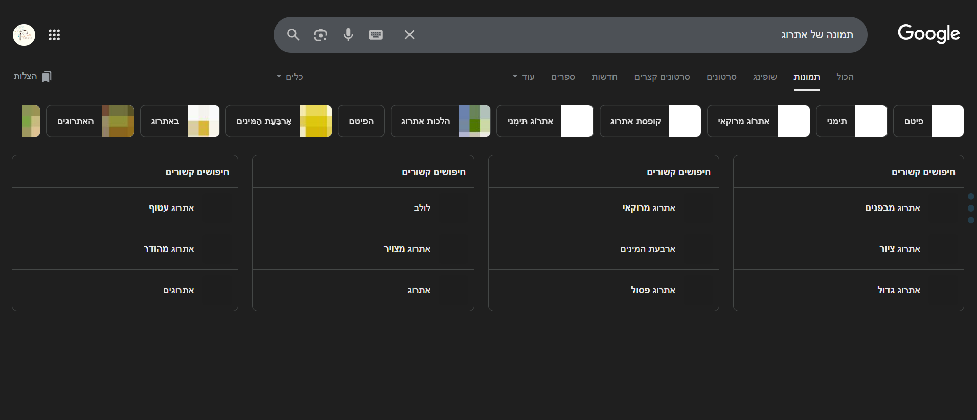This screenshot has height=420, width=977.
Task: Open the Google apps grid
Action: tap(54, 35)
